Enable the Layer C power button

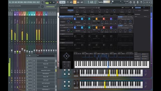61,34
